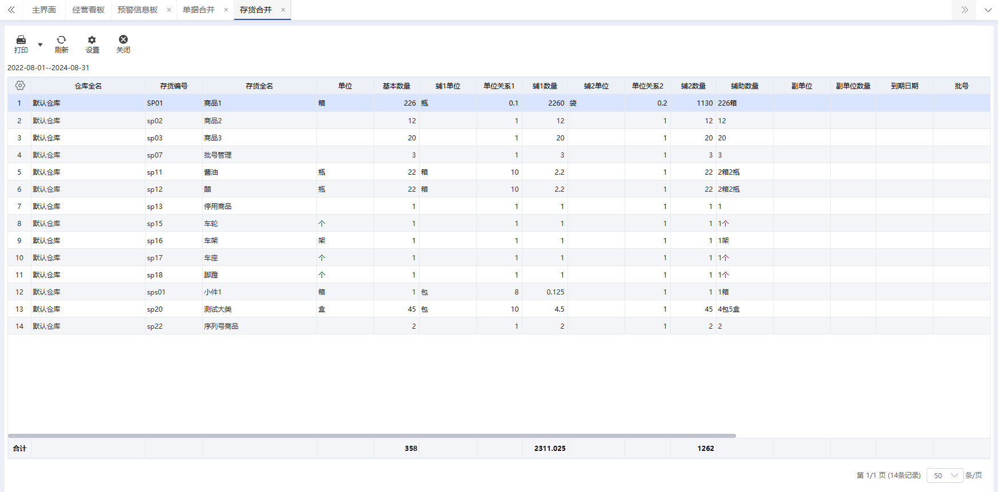This screenshot has height=492, width=998.
Task: Sort by 仓库全名 column header
Action: (x=88, y=86)
